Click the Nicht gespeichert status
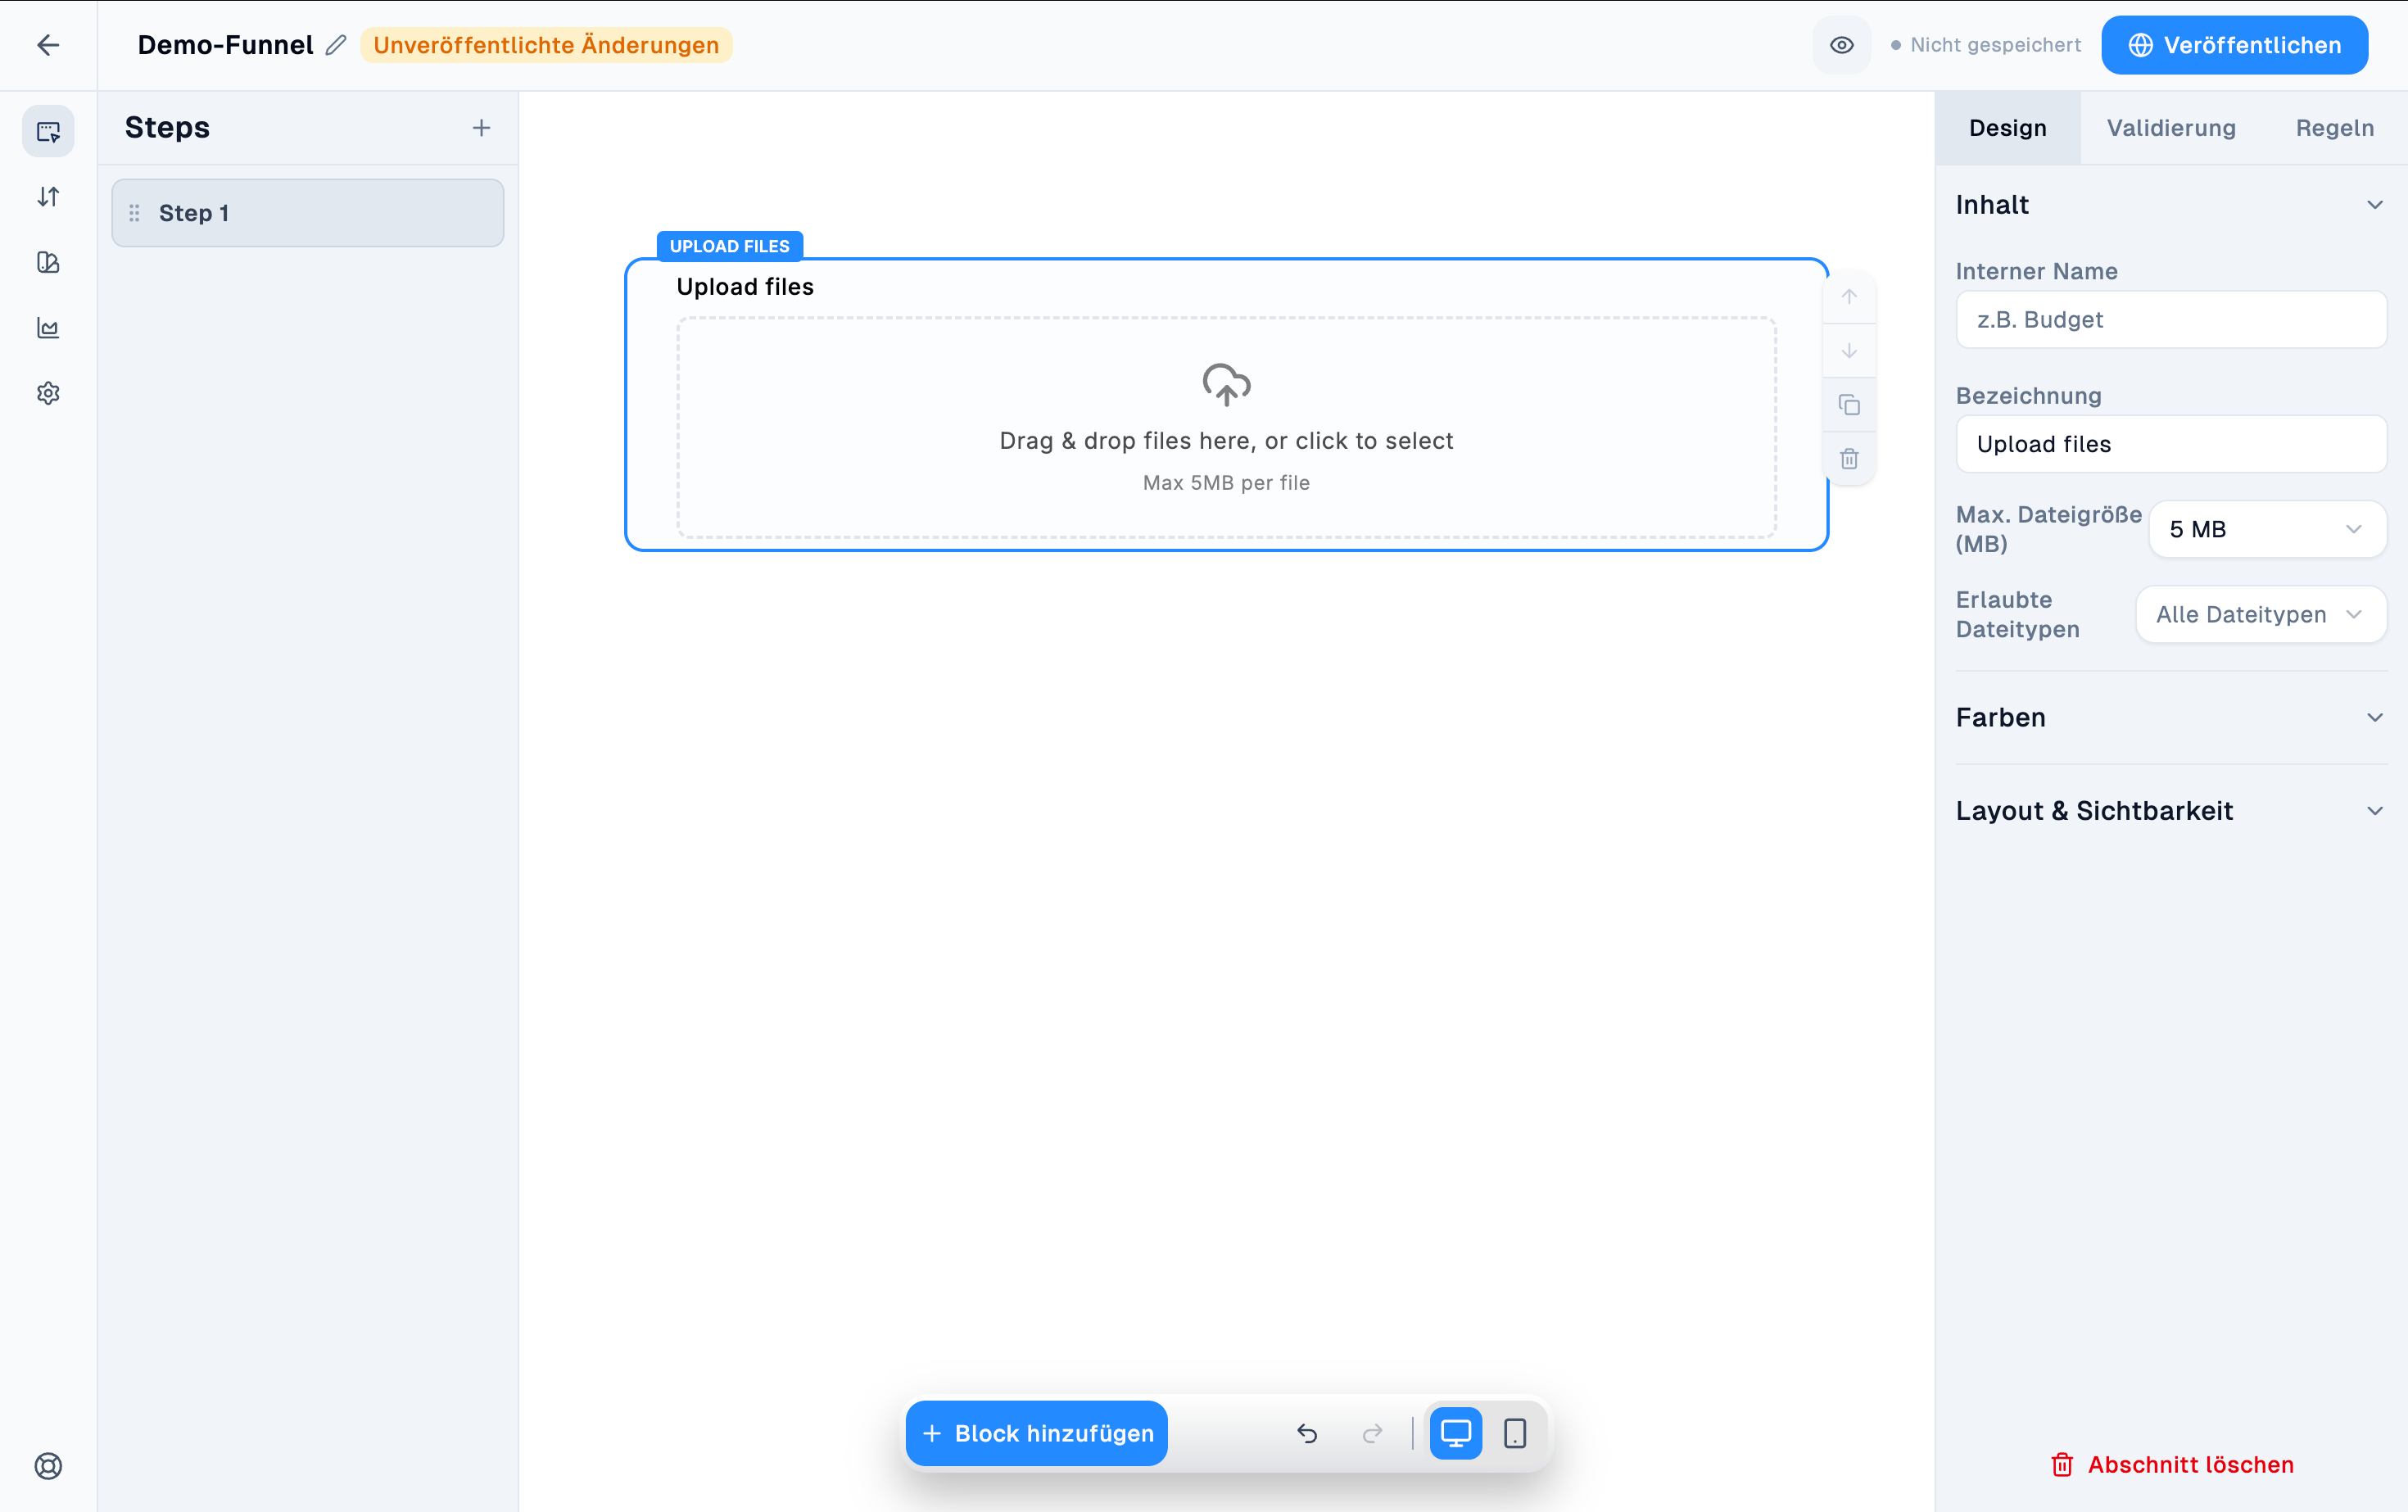This screenshot has height=1512, width=2408. [1986, 45]
